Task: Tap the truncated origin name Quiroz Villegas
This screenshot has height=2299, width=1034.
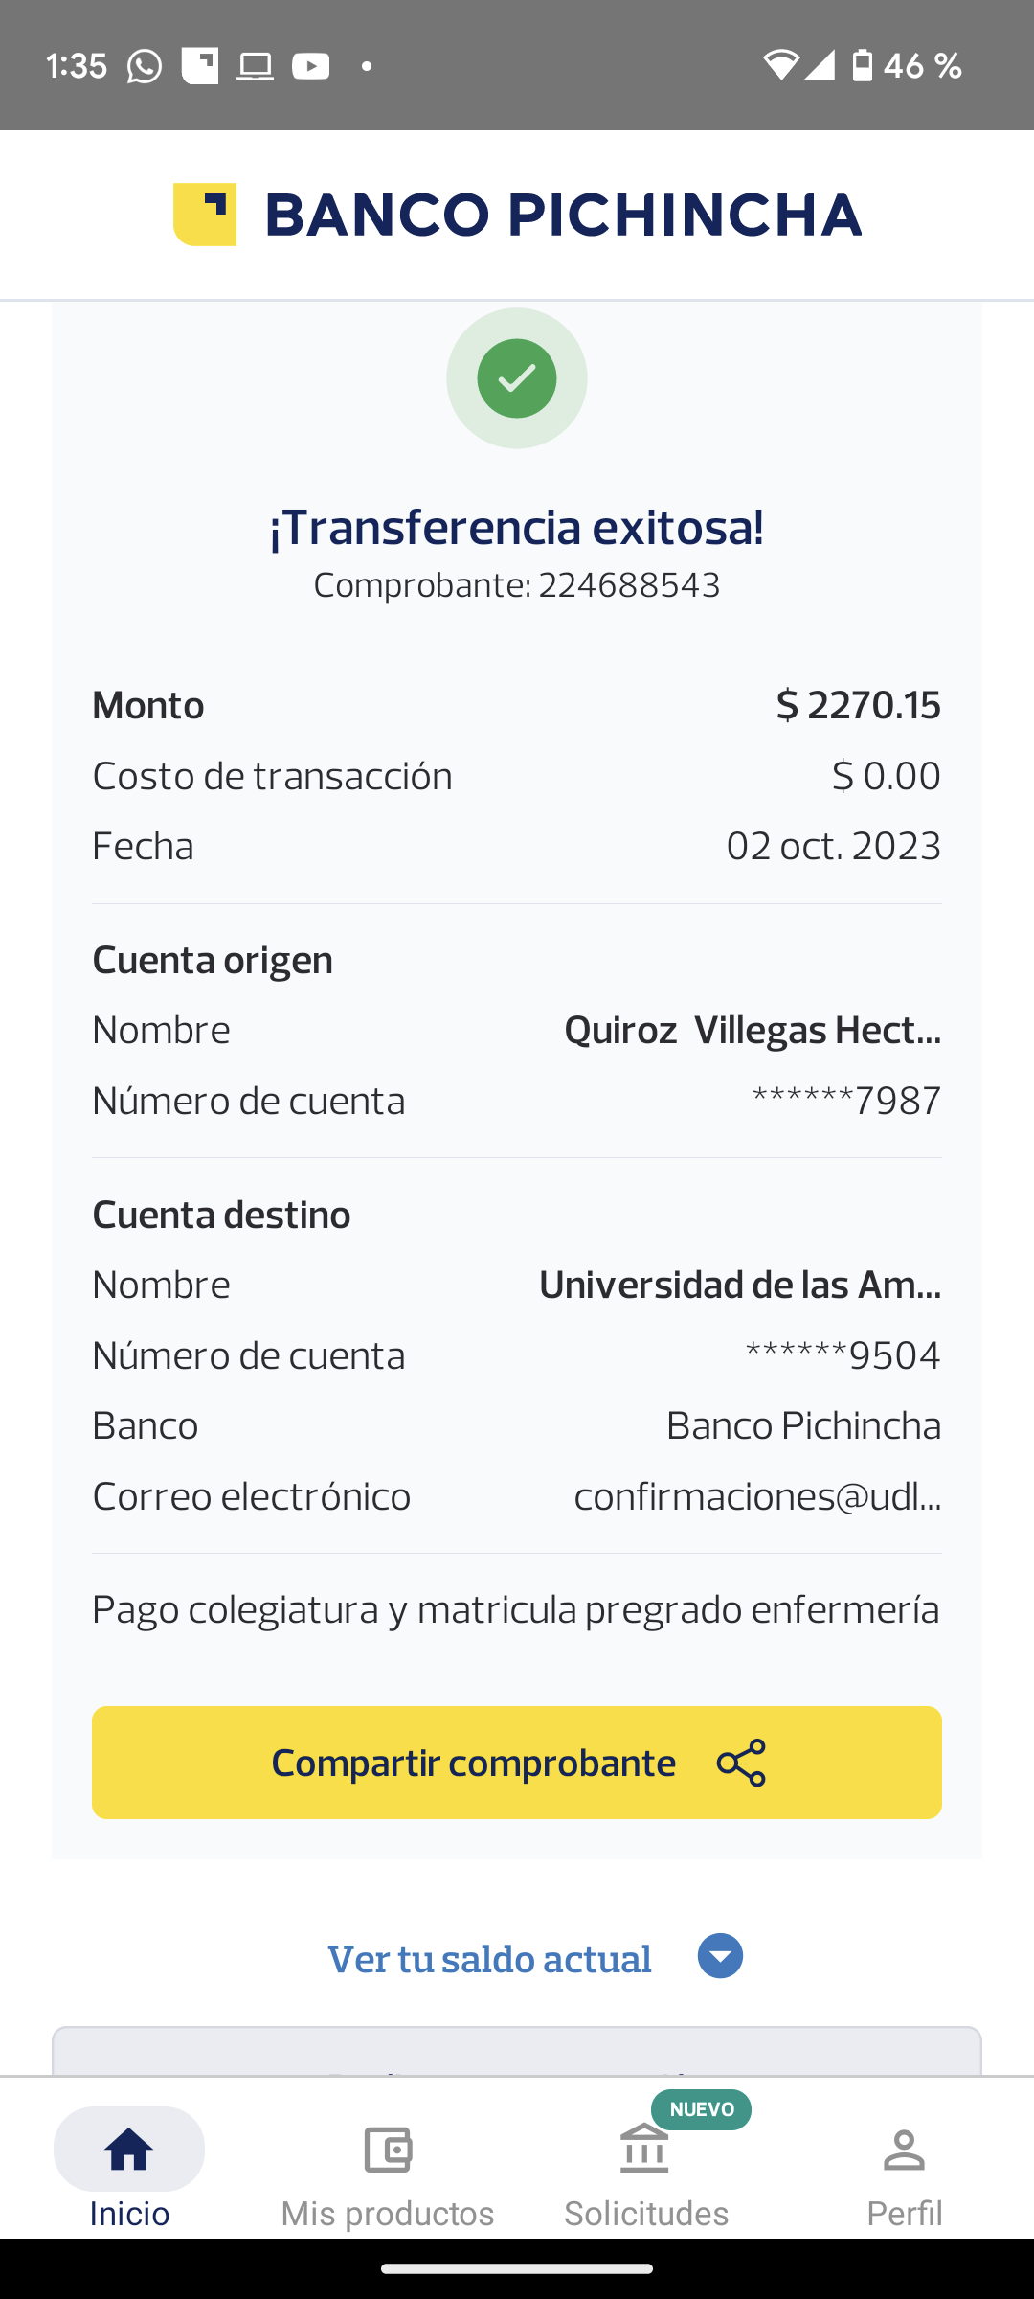Action: point(753,1031)
